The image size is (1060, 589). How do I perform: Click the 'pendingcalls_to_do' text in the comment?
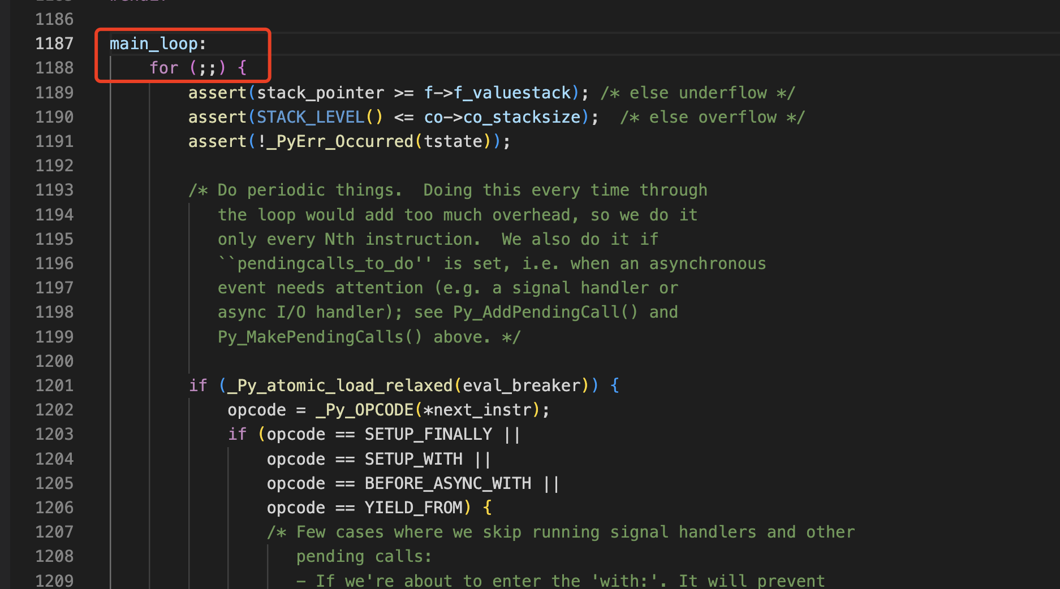pos(328,263)
